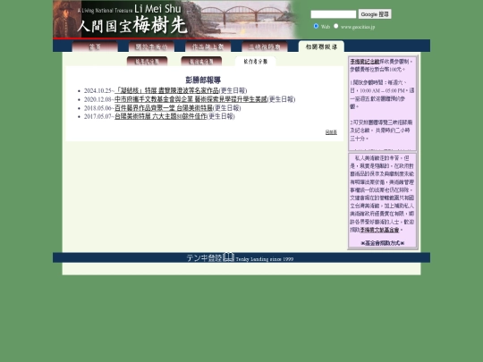Select the Web radio button
Viewport: 483px width, 362px height.
coord(316,26)
